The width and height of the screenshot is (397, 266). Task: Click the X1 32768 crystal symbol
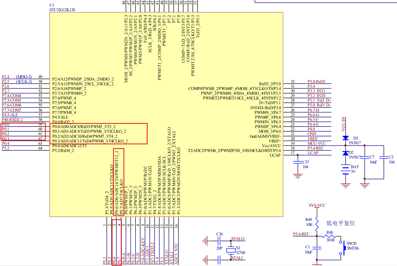click(x=231, y=250)
